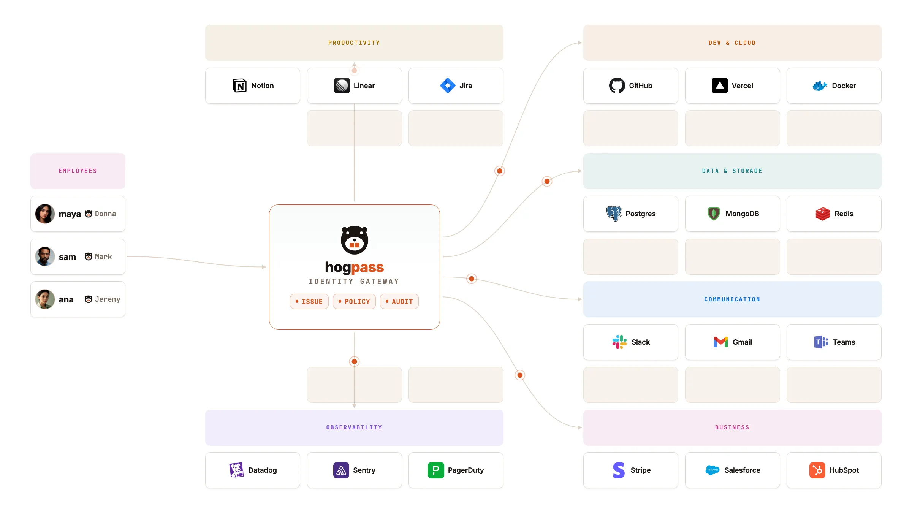Click the "Stripe" label text
This screenshot has height=513, width=912.
(641, 470)
